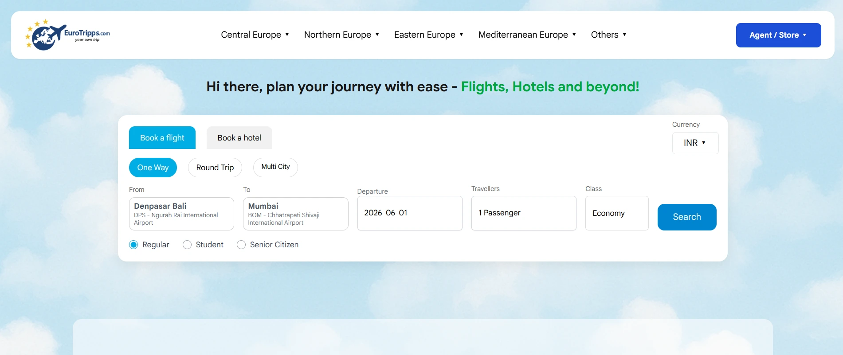Open the Others menu
The height and width of the screenshot is (355, 843).
click(608, 35)
